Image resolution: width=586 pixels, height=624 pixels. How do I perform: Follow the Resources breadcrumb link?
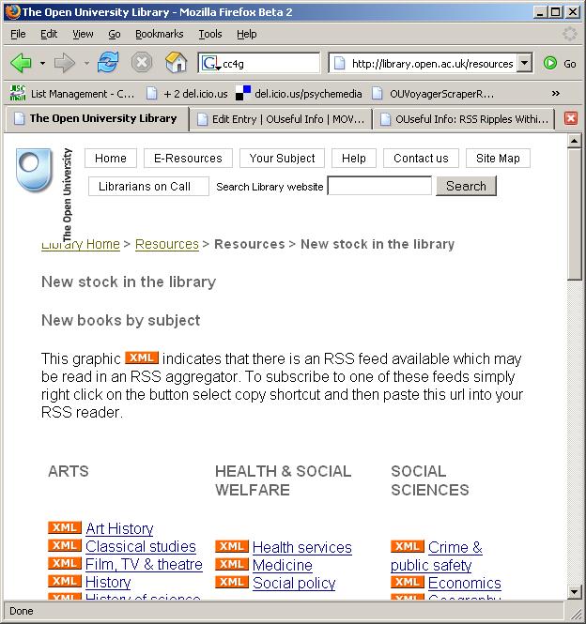click(167, 244)
